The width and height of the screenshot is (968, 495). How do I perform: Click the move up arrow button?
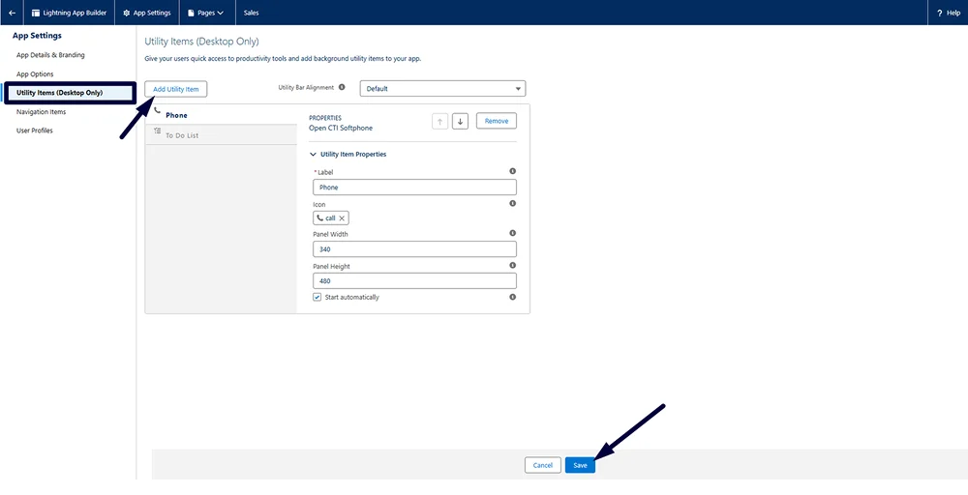(439, 122)
